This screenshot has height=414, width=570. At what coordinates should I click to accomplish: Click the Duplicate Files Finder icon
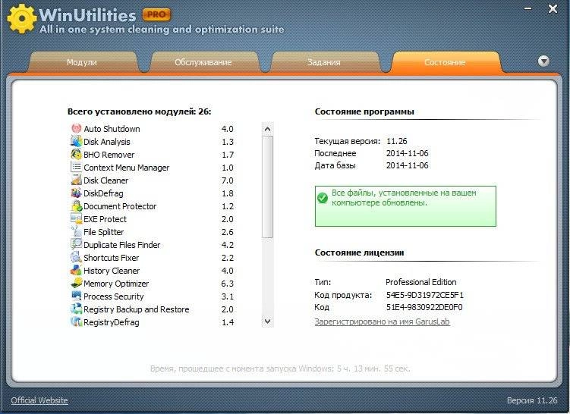click(76, 244)
